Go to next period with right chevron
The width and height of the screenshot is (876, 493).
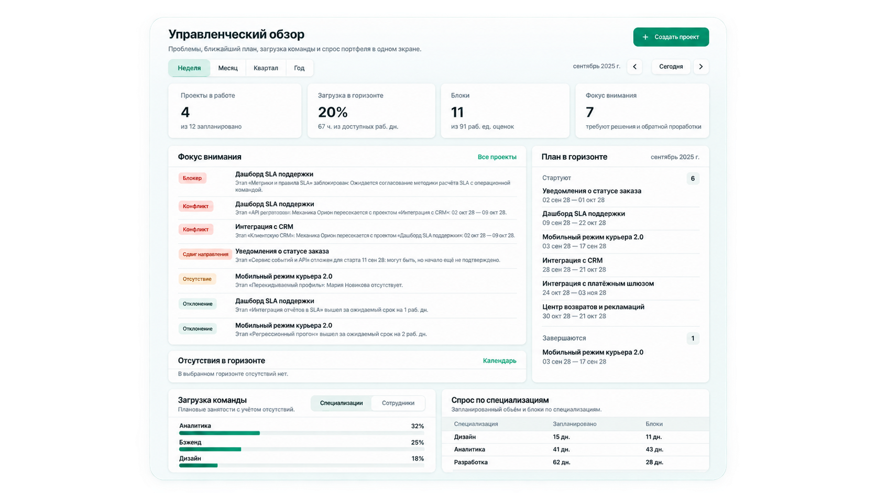click(701, 67)
